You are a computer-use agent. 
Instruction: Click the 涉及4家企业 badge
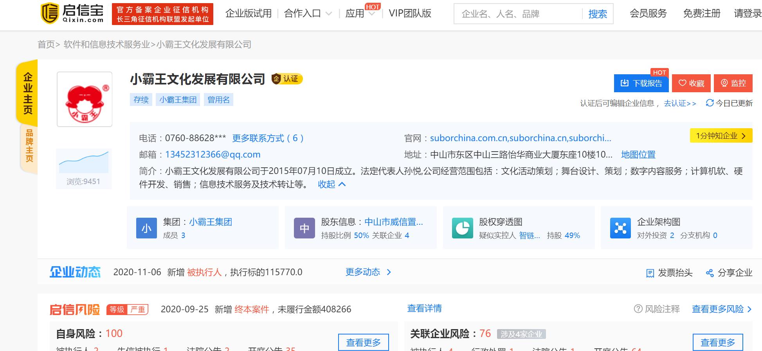(521, 334)
